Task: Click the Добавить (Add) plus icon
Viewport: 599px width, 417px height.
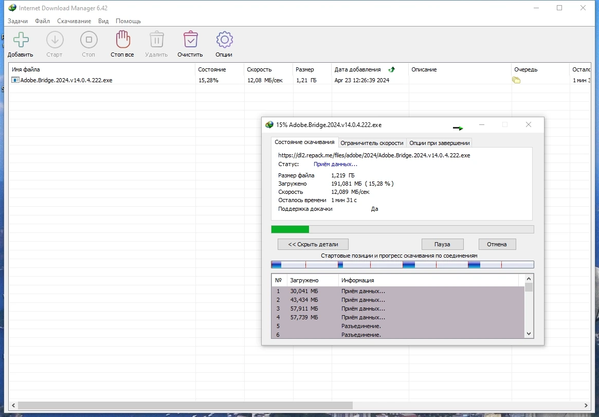Action: coord(21,40)
